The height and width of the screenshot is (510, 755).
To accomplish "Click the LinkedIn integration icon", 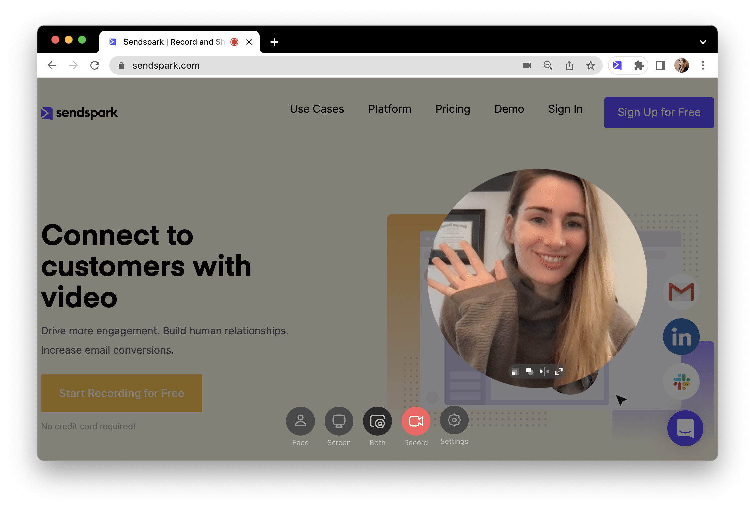I will [682, 337].
